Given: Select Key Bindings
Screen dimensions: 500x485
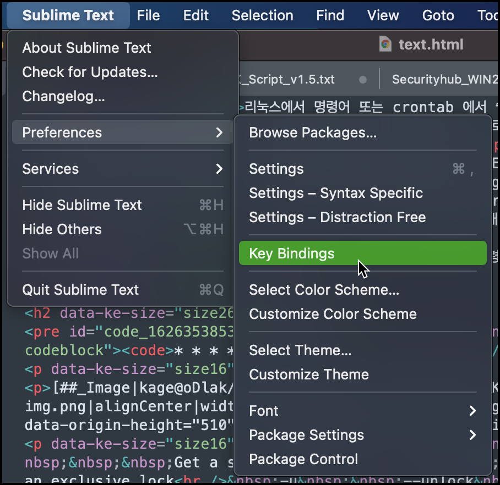Looking at the screenshot, I should [362, 253].
